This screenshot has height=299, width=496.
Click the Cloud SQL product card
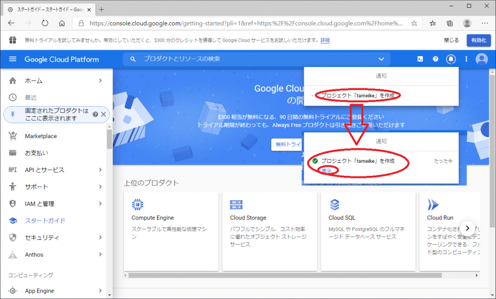pyautogui.click(x=368, y=231)
